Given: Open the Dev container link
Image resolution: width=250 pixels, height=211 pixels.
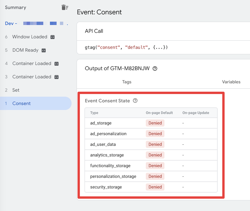Looking at the screenshot, I should point(37,23).
